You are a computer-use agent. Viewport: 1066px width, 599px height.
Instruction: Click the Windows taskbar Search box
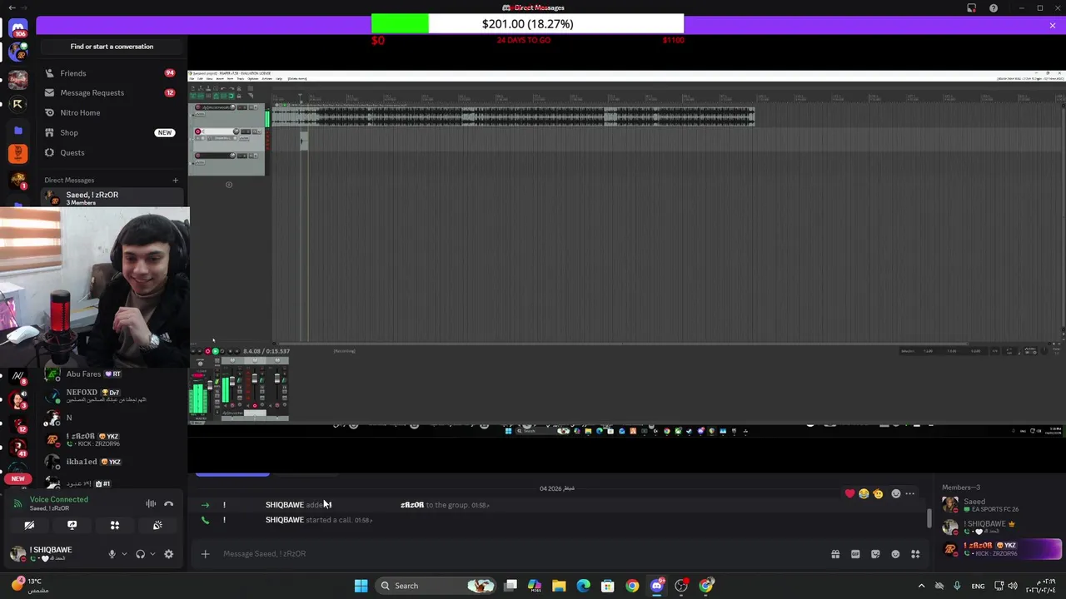tap(435, 586)
